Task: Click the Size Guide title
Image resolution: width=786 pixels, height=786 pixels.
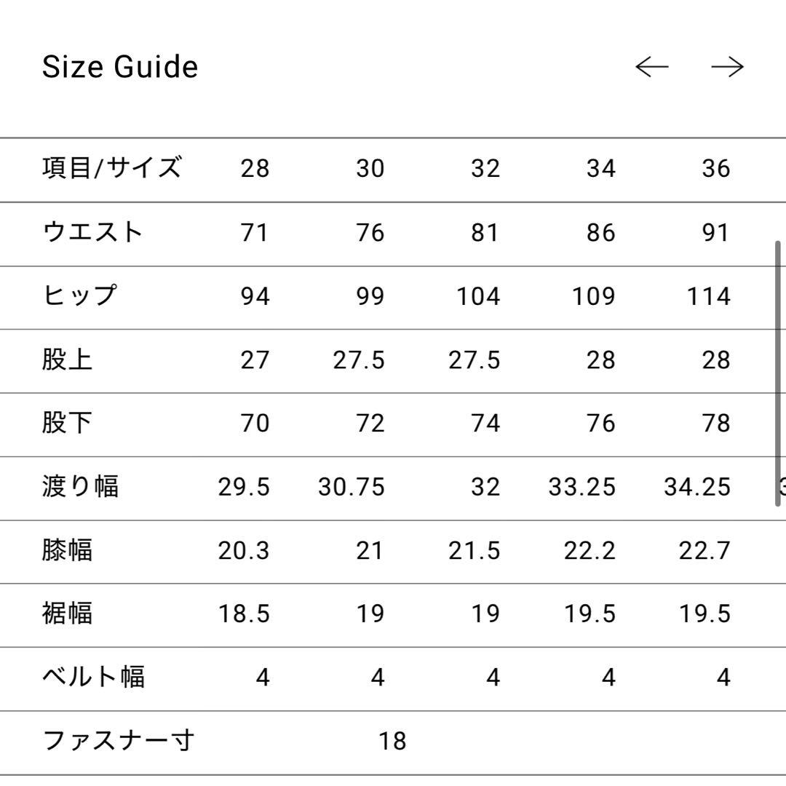Action: pos(119,66)
